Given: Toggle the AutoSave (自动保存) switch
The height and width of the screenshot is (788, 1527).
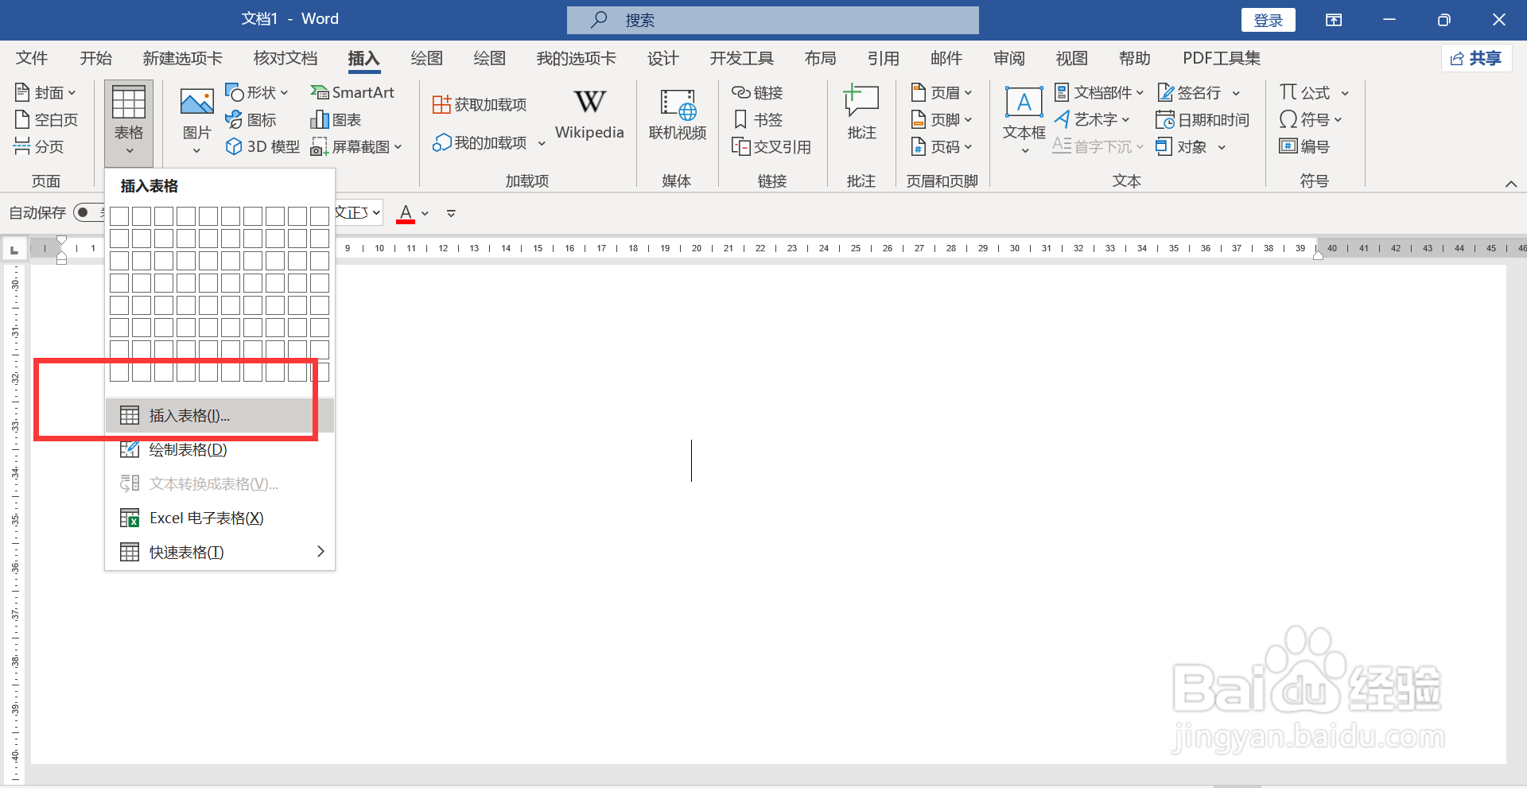Looking at the screenshot, I should point(88,213).
